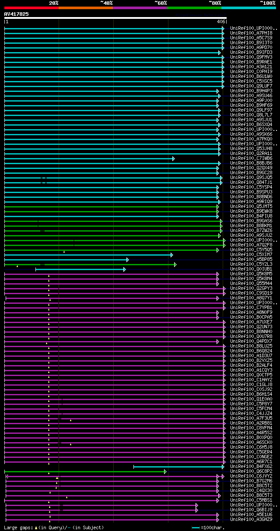280x531 pixels.
Task: Select the UniRef100_B7G2M6 label
Action: click(252, 481)
